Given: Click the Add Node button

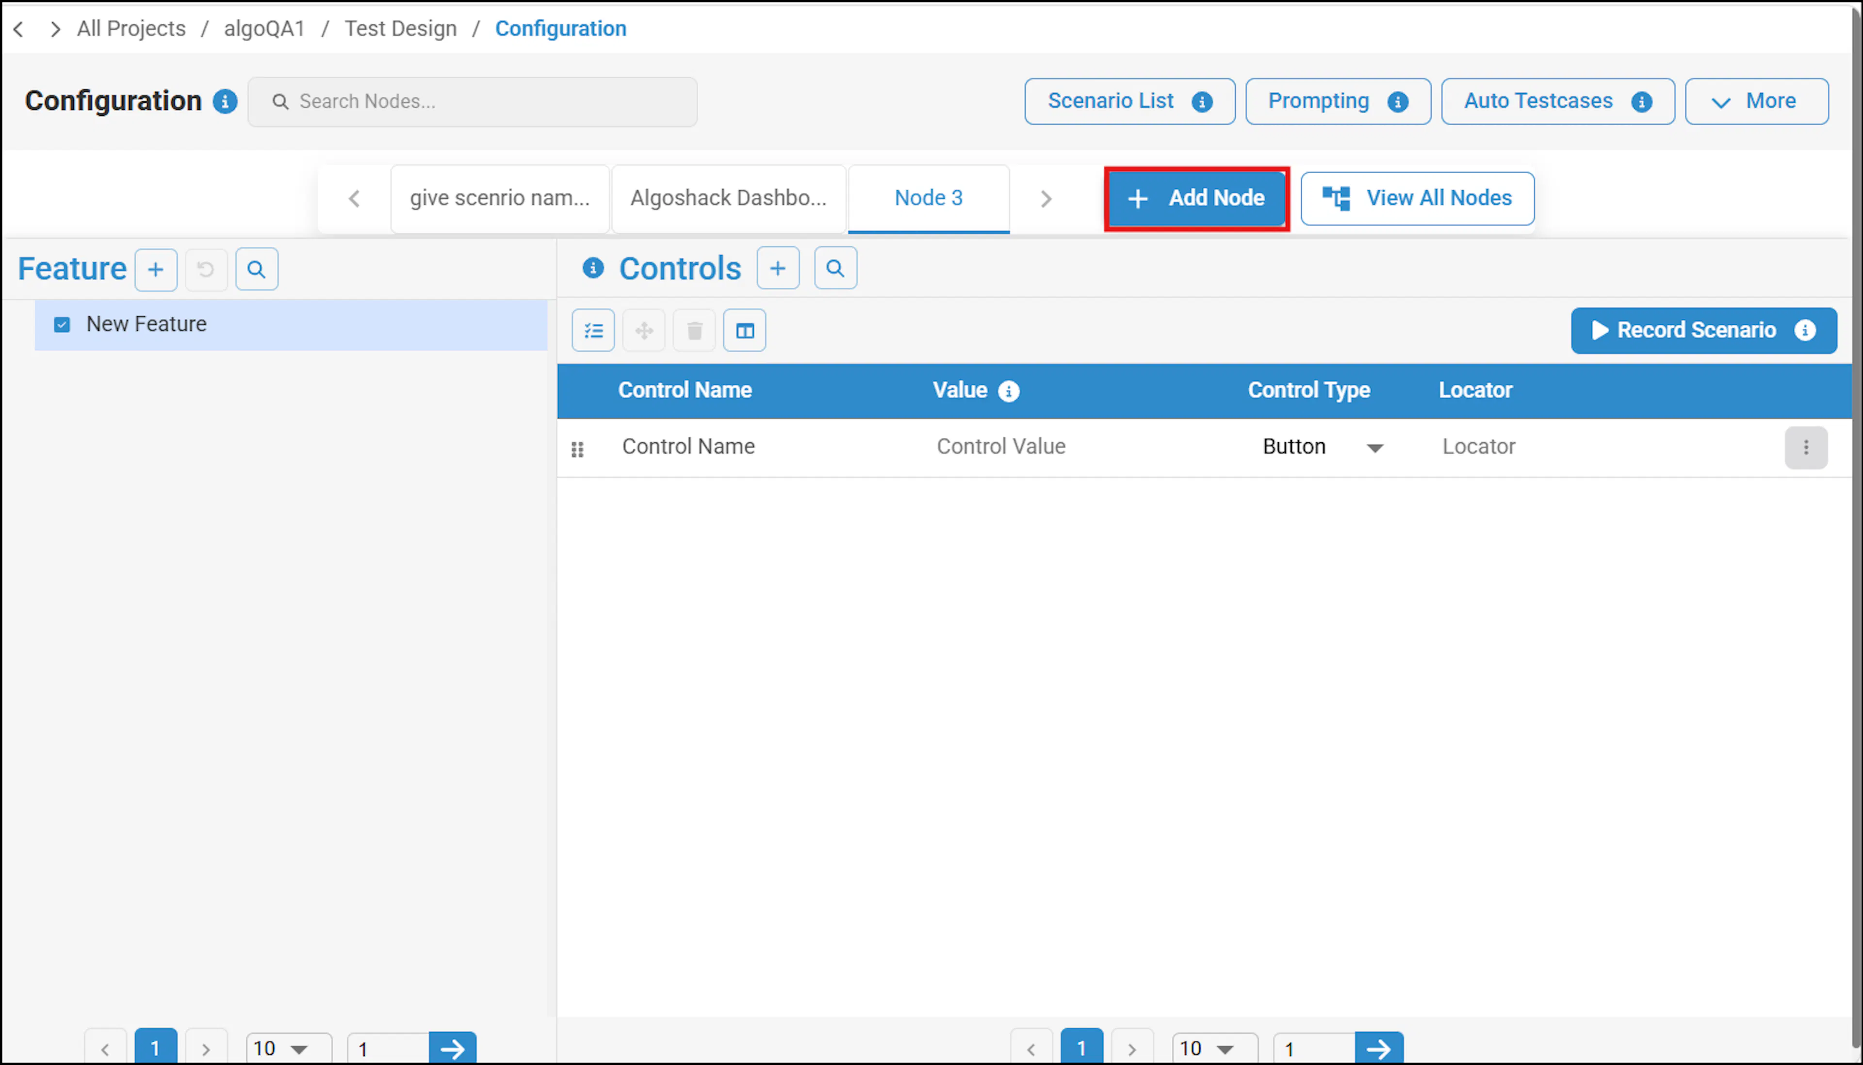Looking at the screenshot, I should pos(1196,199).
